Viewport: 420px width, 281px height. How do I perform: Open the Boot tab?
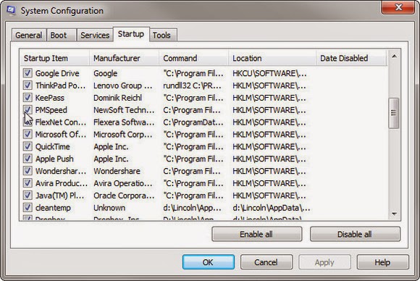tap(62, 35)
